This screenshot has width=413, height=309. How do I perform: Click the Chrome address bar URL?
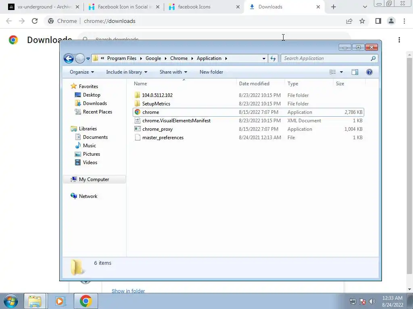point(110,21)
